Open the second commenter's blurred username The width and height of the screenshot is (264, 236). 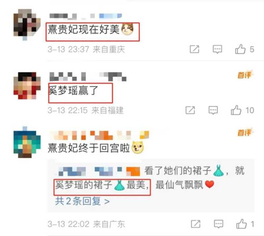[x=88, y=77]
